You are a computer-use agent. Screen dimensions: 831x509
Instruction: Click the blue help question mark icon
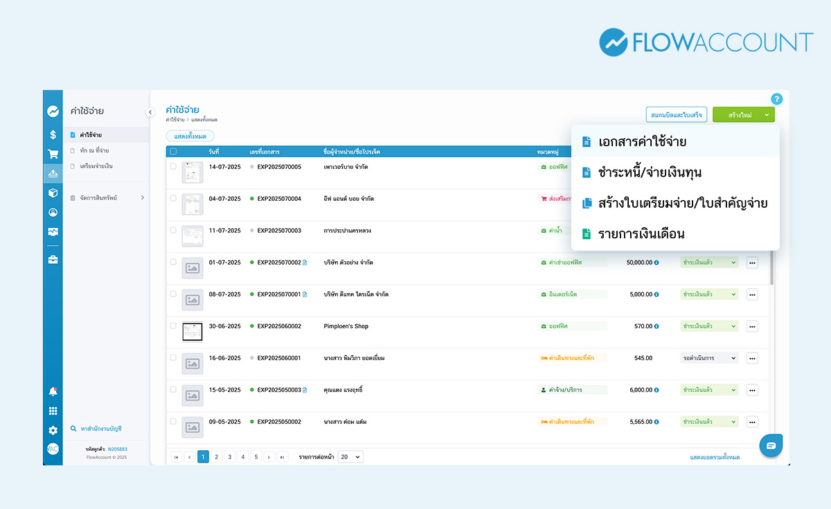click(x=776, y=99)
